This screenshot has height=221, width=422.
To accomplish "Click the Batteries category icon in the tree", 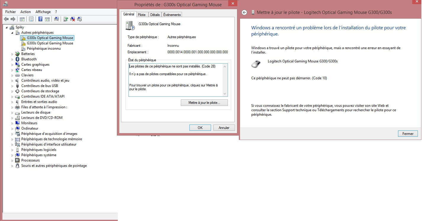I will pyautogui.click(x=17, y=54).
